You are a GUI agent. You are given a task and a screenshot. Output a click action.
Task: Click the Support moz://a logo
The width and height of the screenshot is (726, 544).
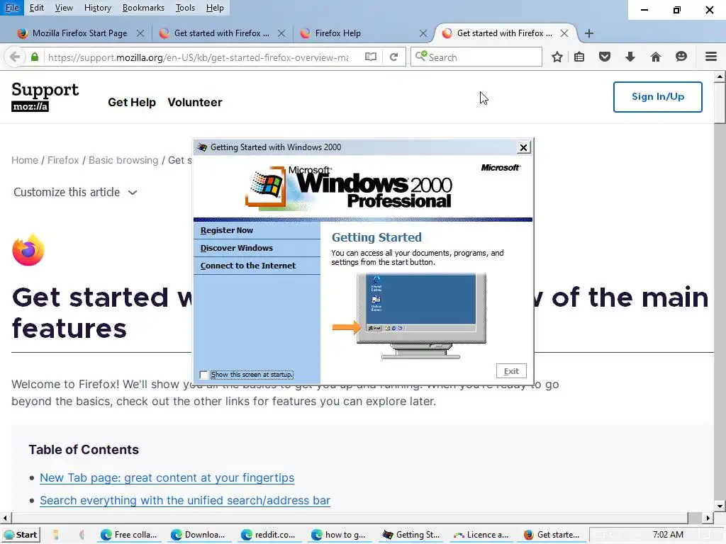pyautogui.click(x=45, y=96)
